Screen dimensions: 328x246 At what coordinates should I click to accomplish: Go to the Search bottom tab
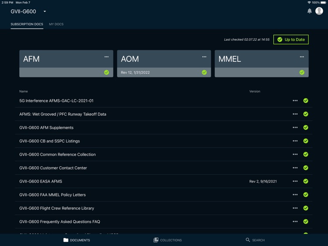[x=255, y=240]
